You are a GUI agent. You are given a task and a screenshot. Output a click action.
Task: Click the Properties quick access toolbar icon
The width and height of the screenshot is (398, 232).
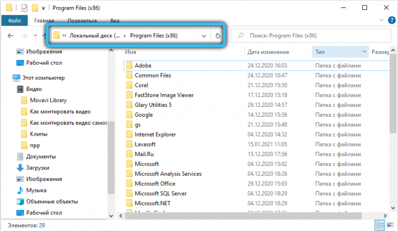[x=24, y=8]
